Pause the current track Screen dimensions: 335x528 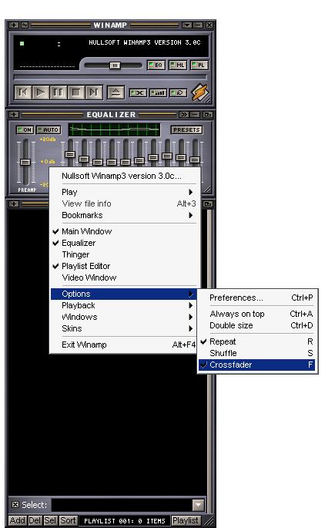(59, 92)
